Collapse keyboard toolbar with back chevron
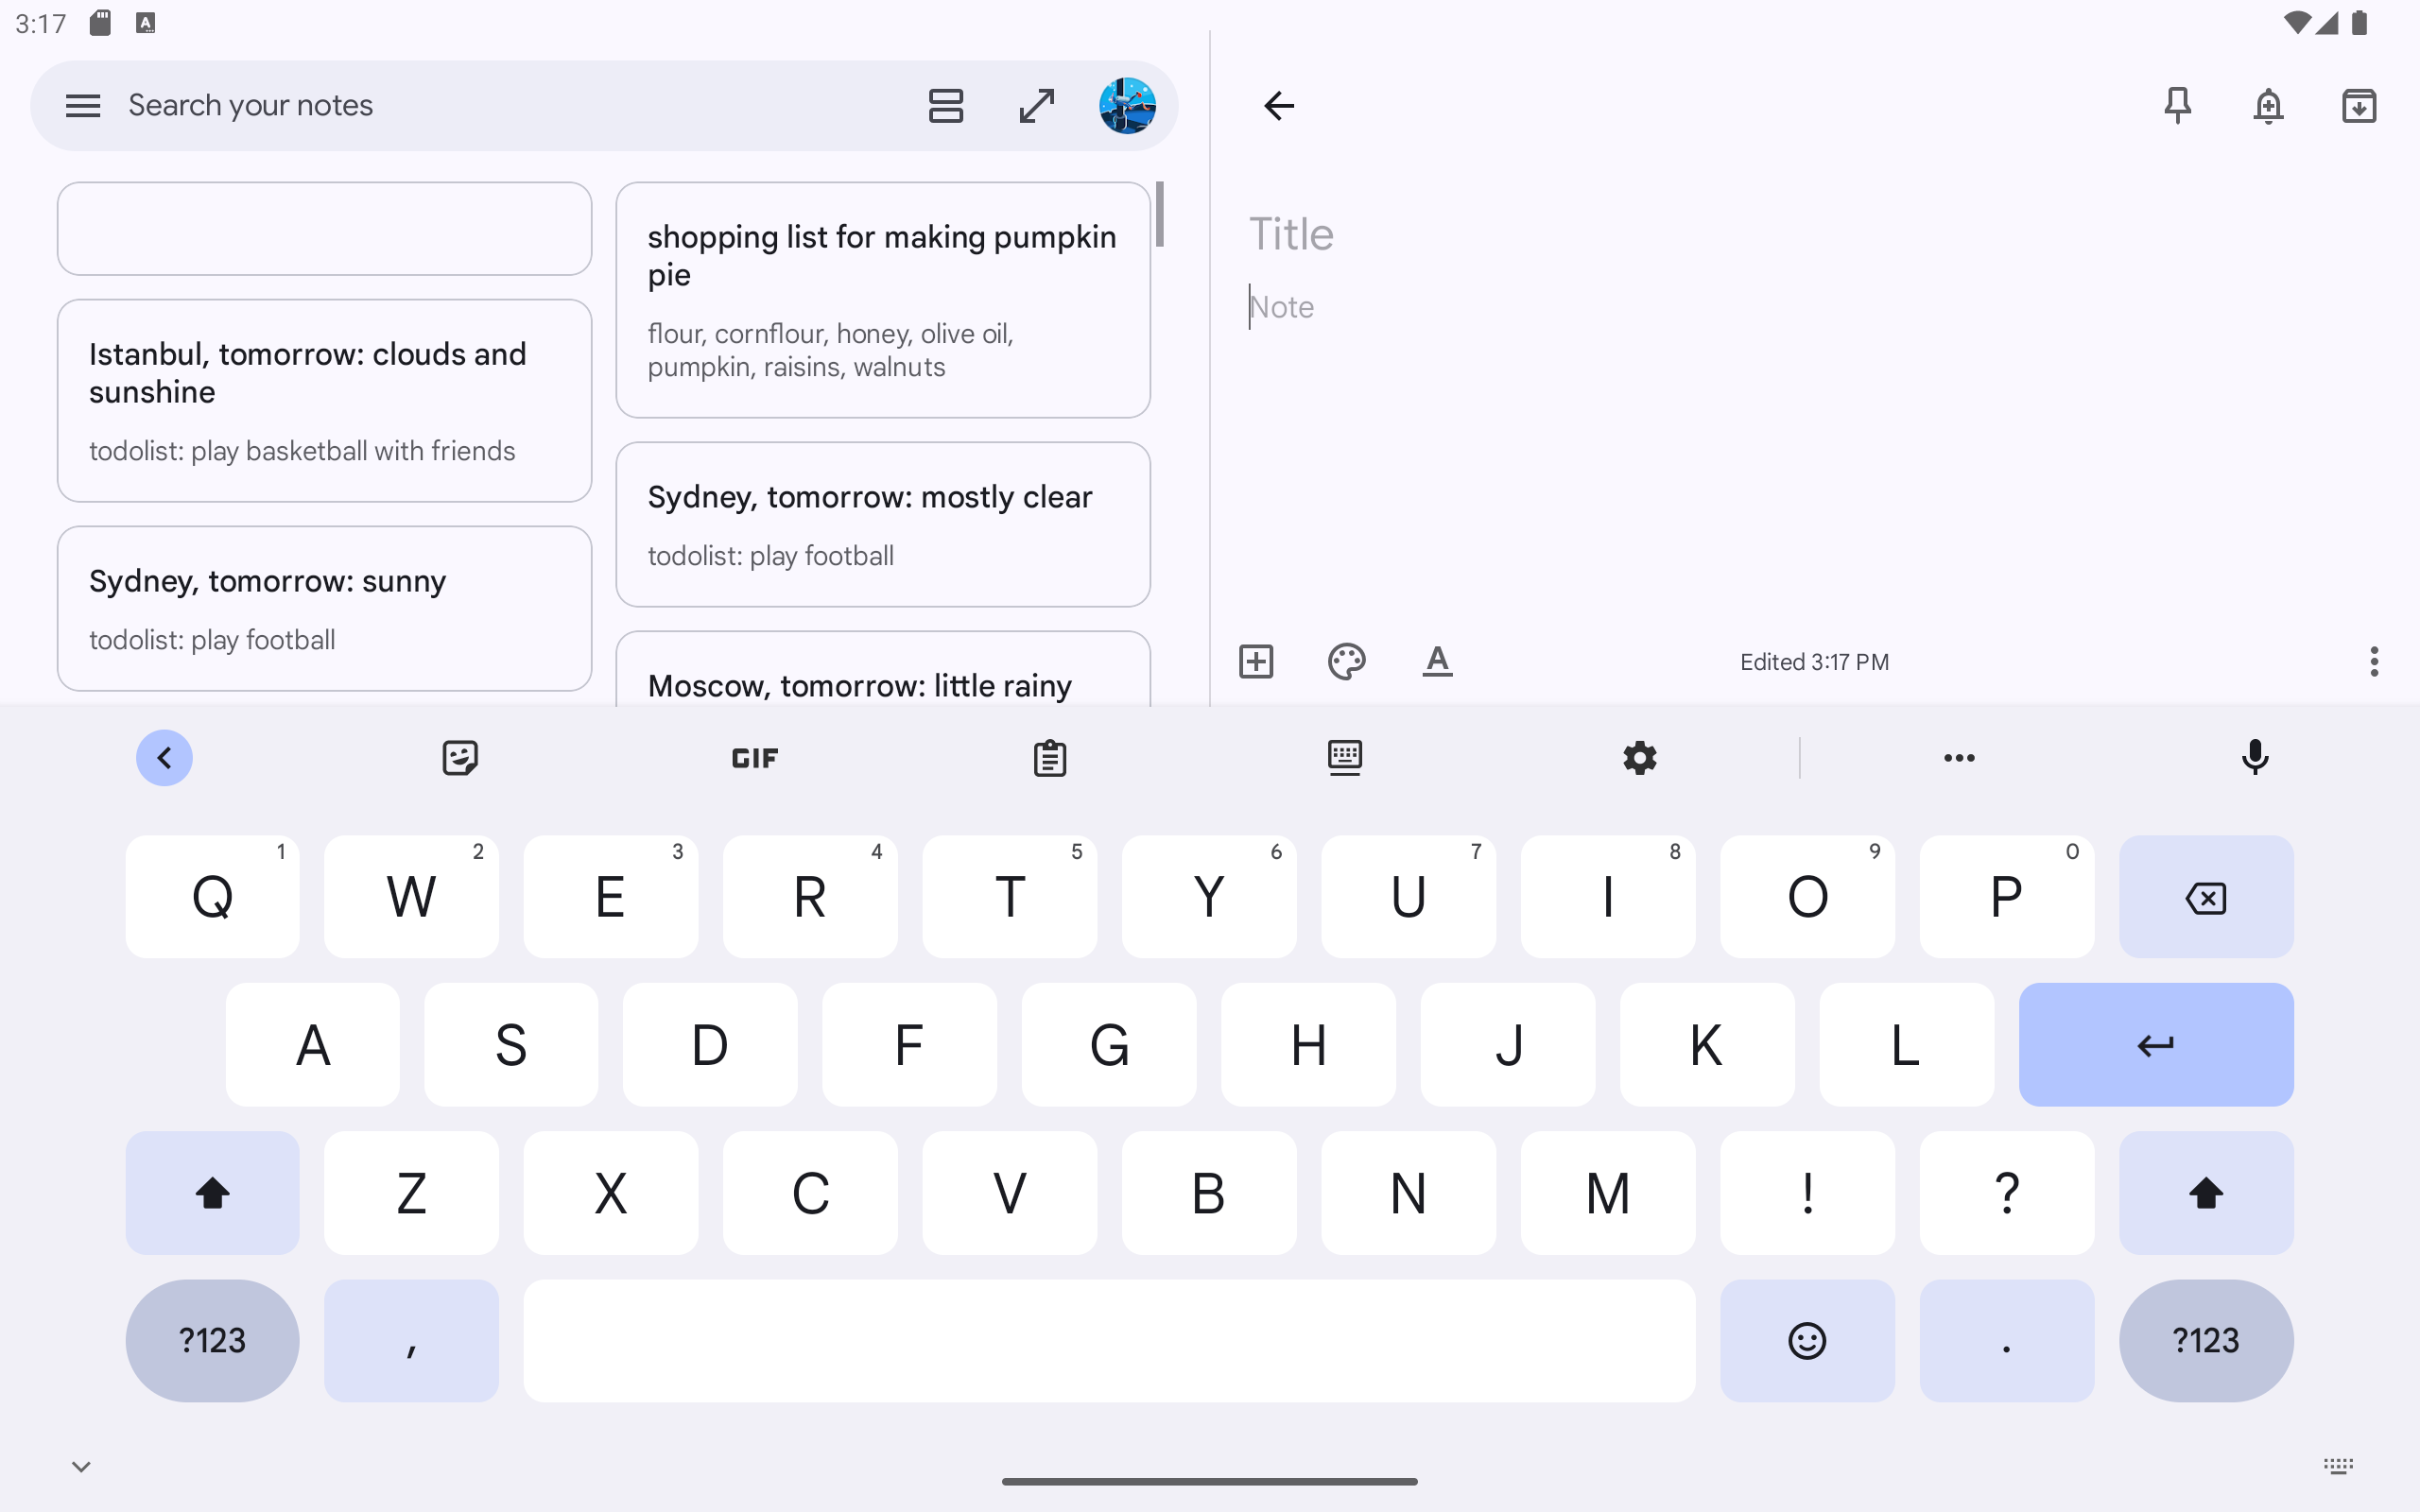This screenshot has width=2420, height=1512. coord(164,758)
